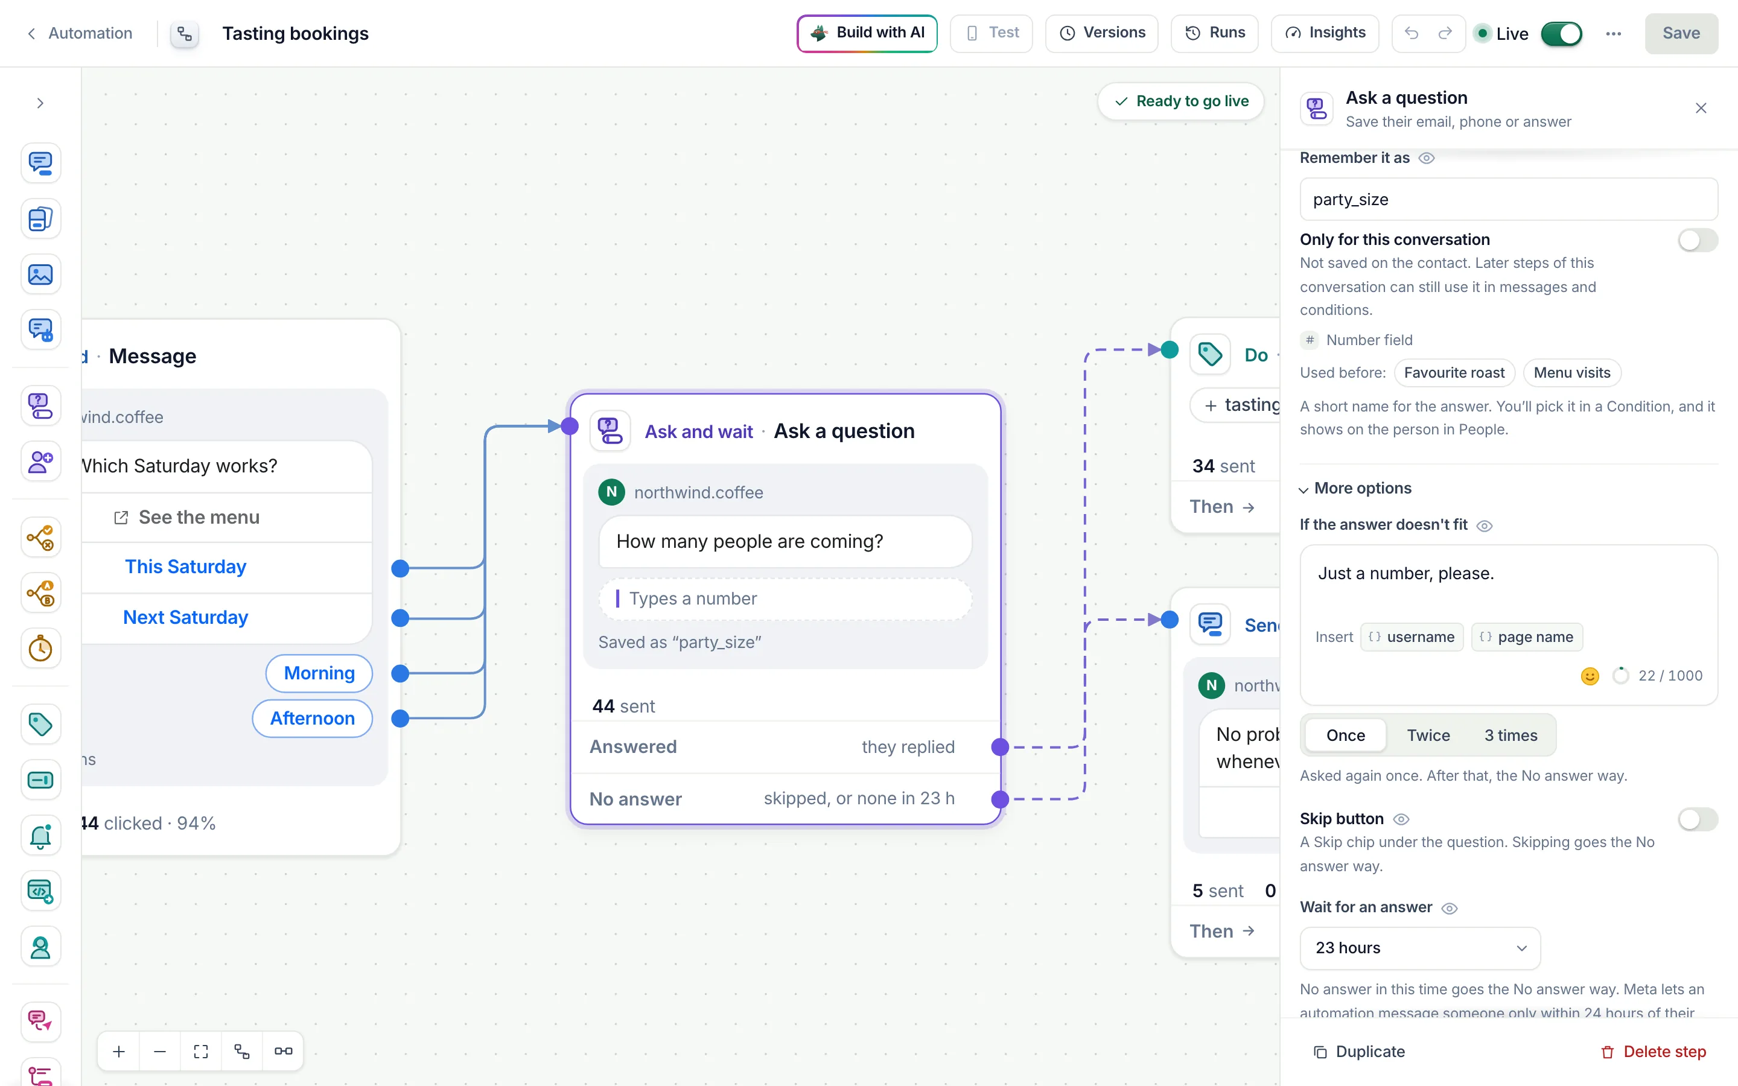Open the notification bell sidebar icon
This screenshot has height=1086, width=1738.
tap(40, 836)
